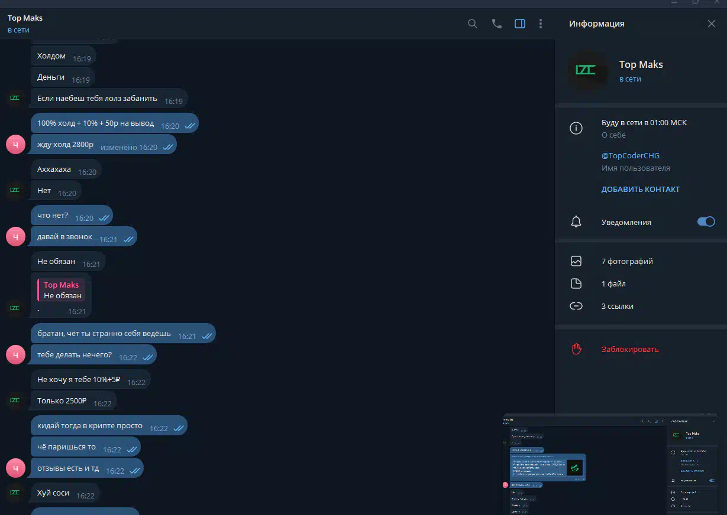The width and height of the screenshot is (727, 515).
Task: Open the @TopCoderCHG username link
Action: point(631,156)
